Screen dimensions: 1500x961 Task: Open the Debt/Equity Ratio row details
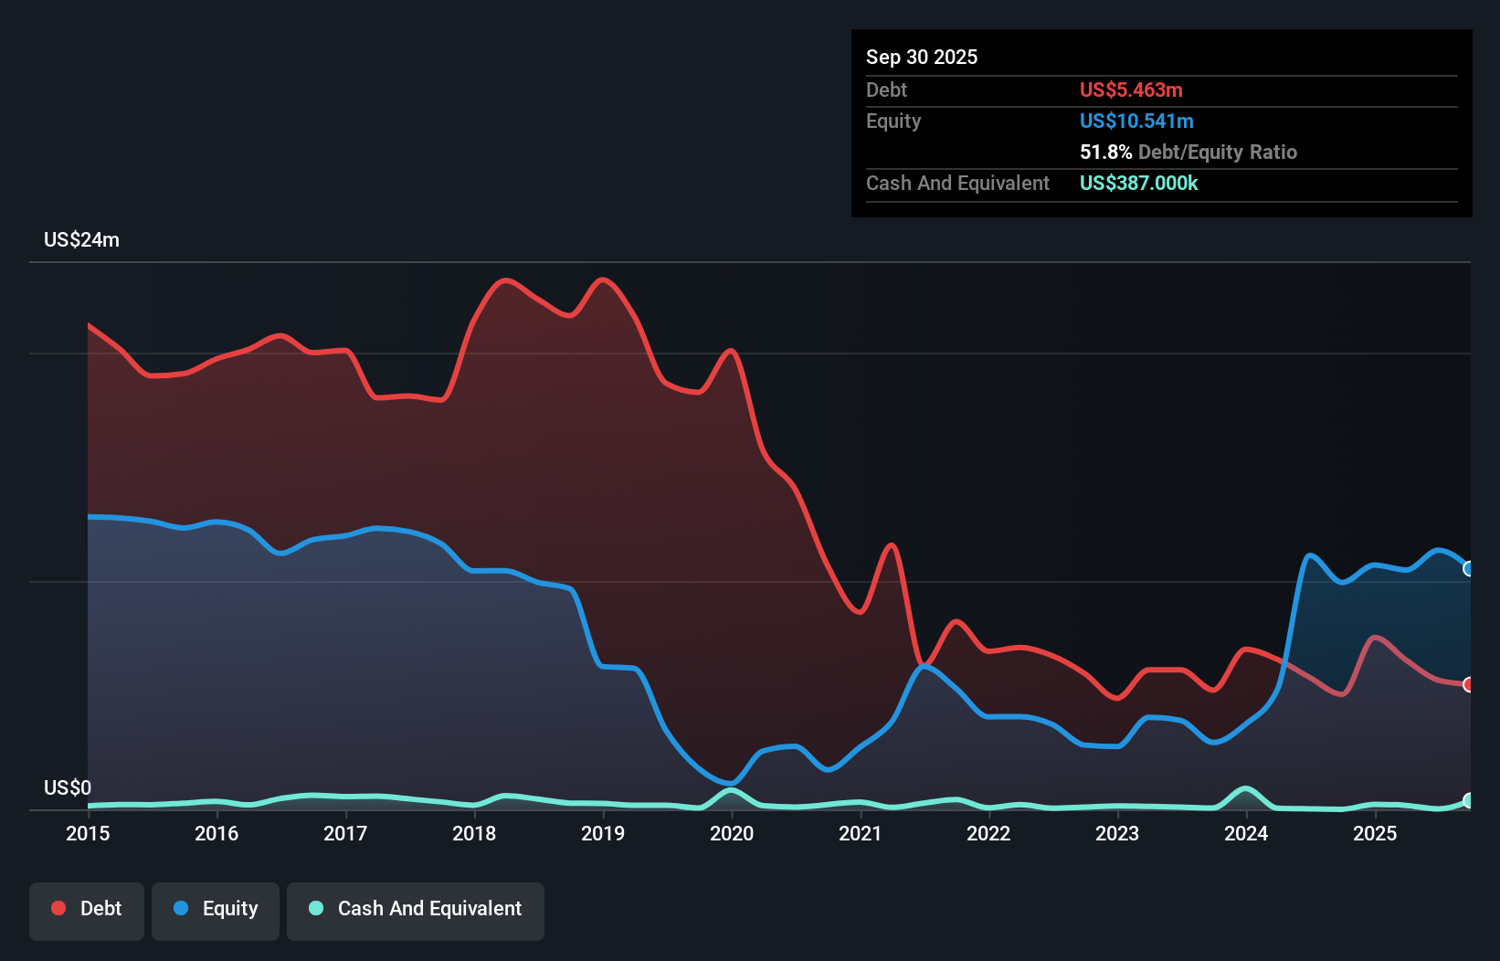point(1188,153)
